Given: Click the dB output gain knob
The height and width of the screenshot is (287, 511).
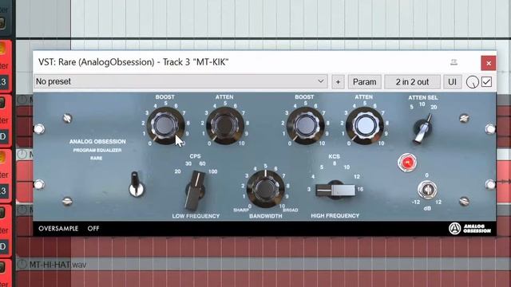Looking at the screenshot, I should [x=427, y=190].
